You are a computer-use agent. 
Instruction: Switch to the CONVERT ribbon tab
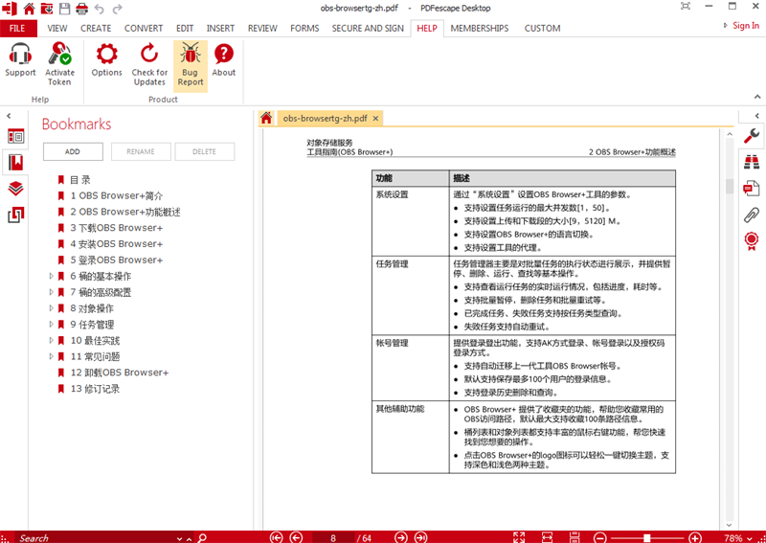[144, 28]
